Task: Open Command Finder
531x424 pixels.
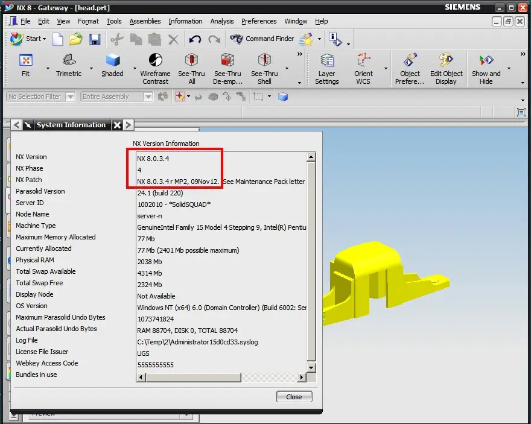Action: [262, 39]
